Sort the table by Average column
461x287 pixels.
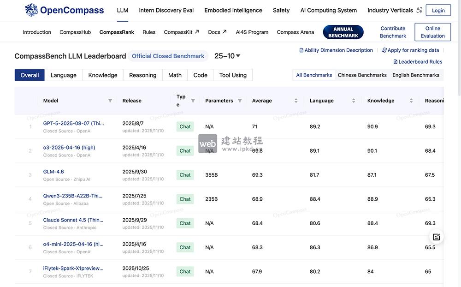[x=296, y=100]
